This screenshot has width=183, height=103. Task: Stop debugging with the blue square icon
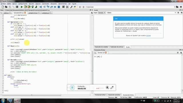click(x=59, y=7)
